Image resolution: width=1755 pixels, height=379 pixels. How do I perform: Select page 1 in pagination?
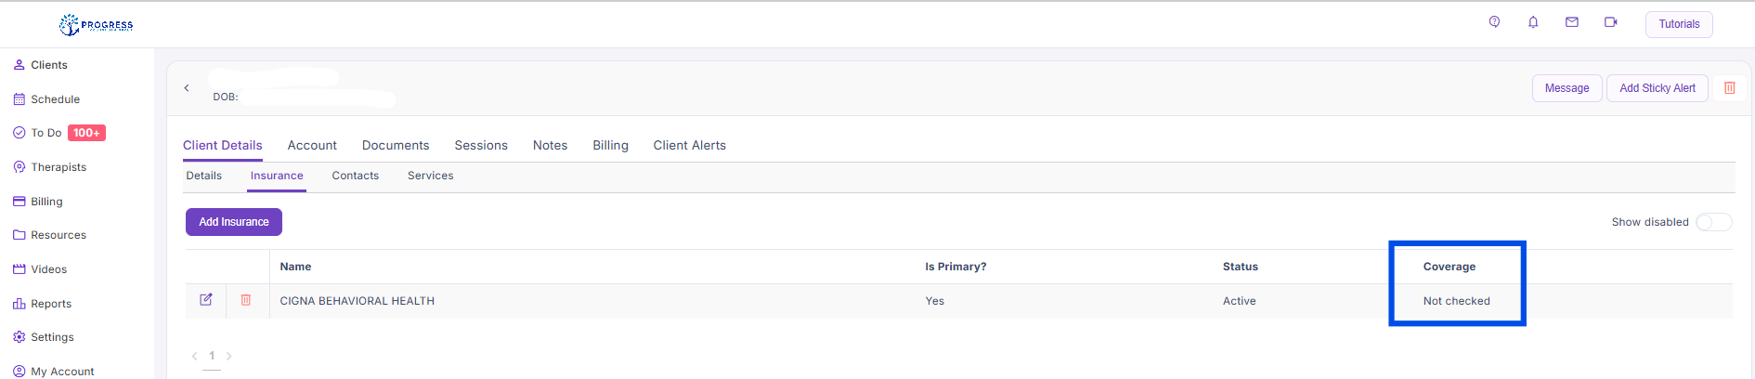[212, 356]
